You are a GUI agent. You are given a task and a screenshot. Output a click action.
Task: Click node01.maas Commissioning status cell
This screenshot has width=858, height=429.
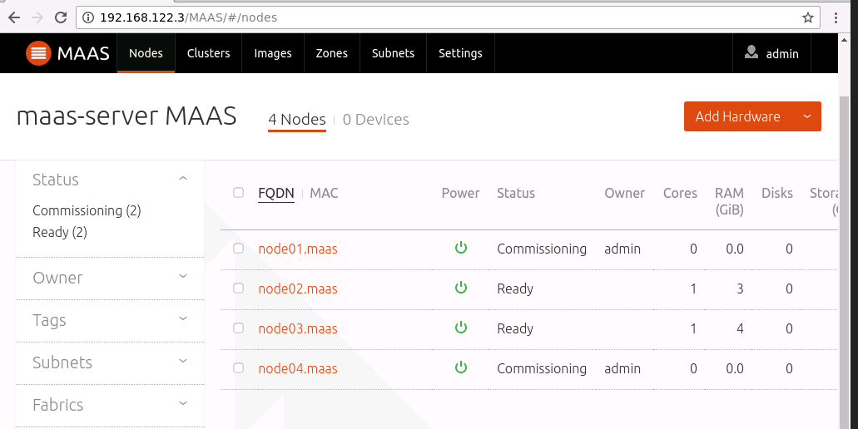tap(542, 249)
